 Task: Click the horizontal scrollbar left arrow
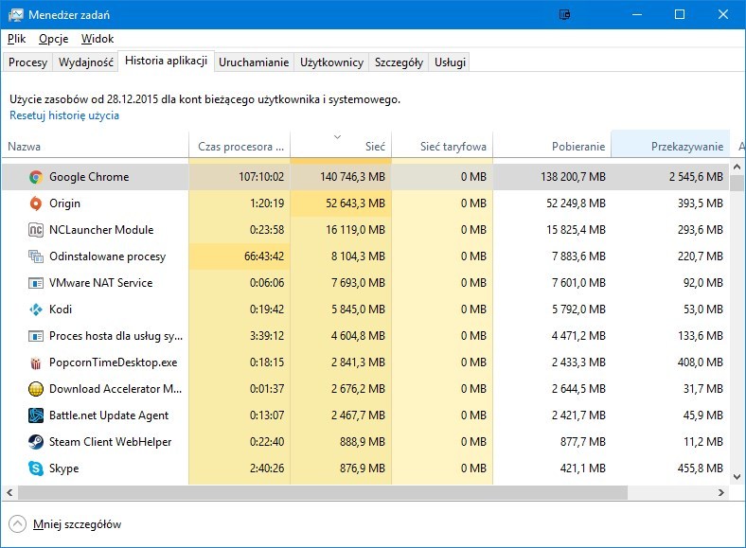pos(9,493)
